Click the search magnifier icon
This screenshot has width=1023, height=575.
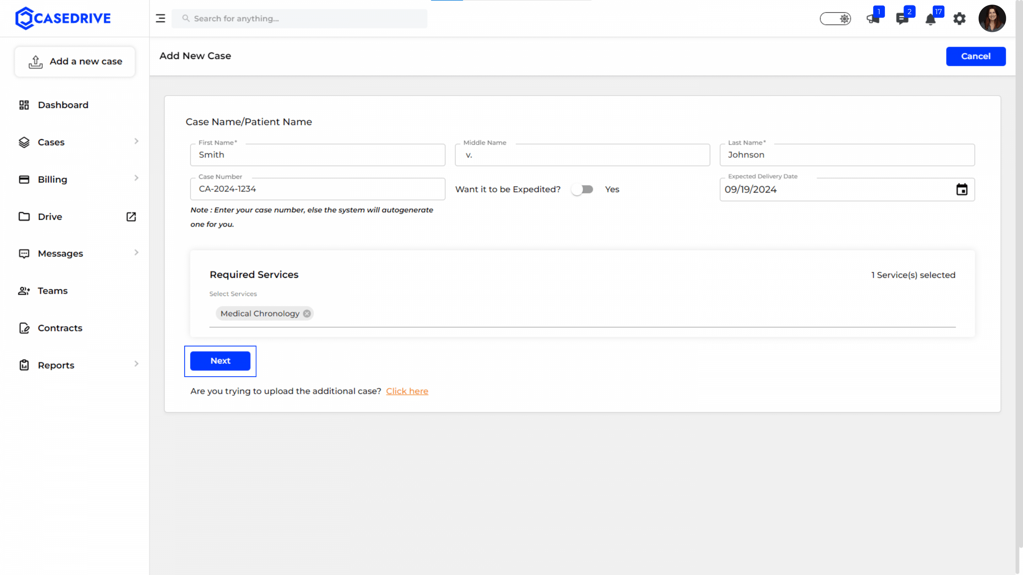(185, 18)
